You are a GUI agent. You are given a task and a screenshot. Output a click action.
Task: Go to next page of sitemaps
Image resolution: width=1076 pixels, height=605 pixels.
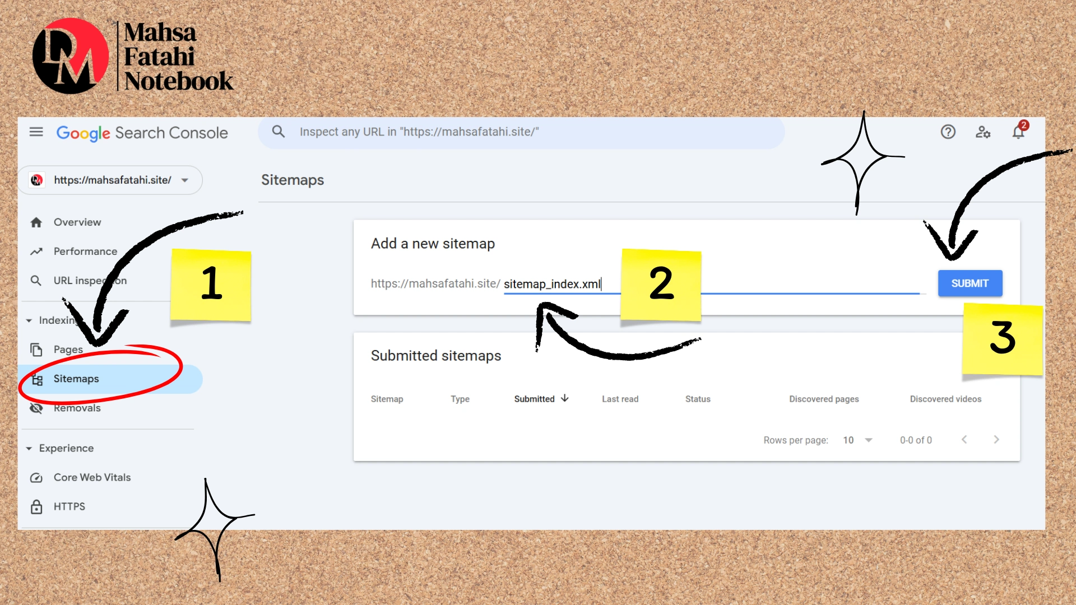point(996,440)
